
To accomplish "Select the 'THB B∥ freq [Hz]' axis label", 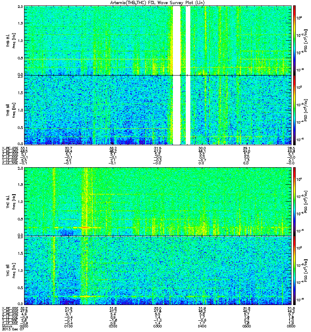I will coord(11,110).
